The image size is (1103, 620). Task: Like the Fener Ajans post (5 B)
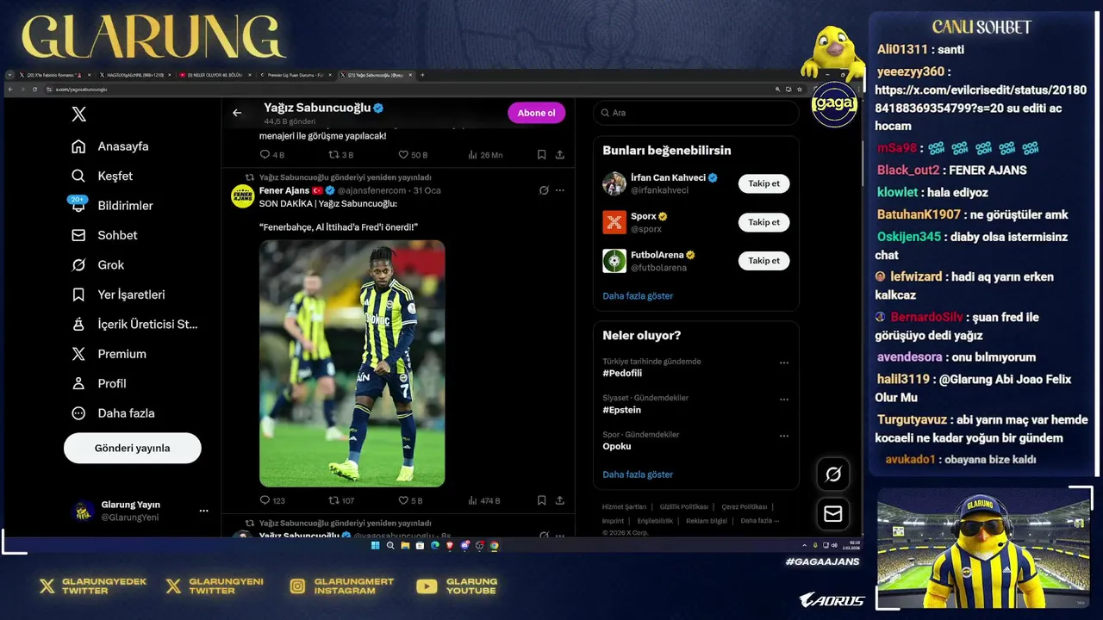pyautogui.click(x=410, y=500)
